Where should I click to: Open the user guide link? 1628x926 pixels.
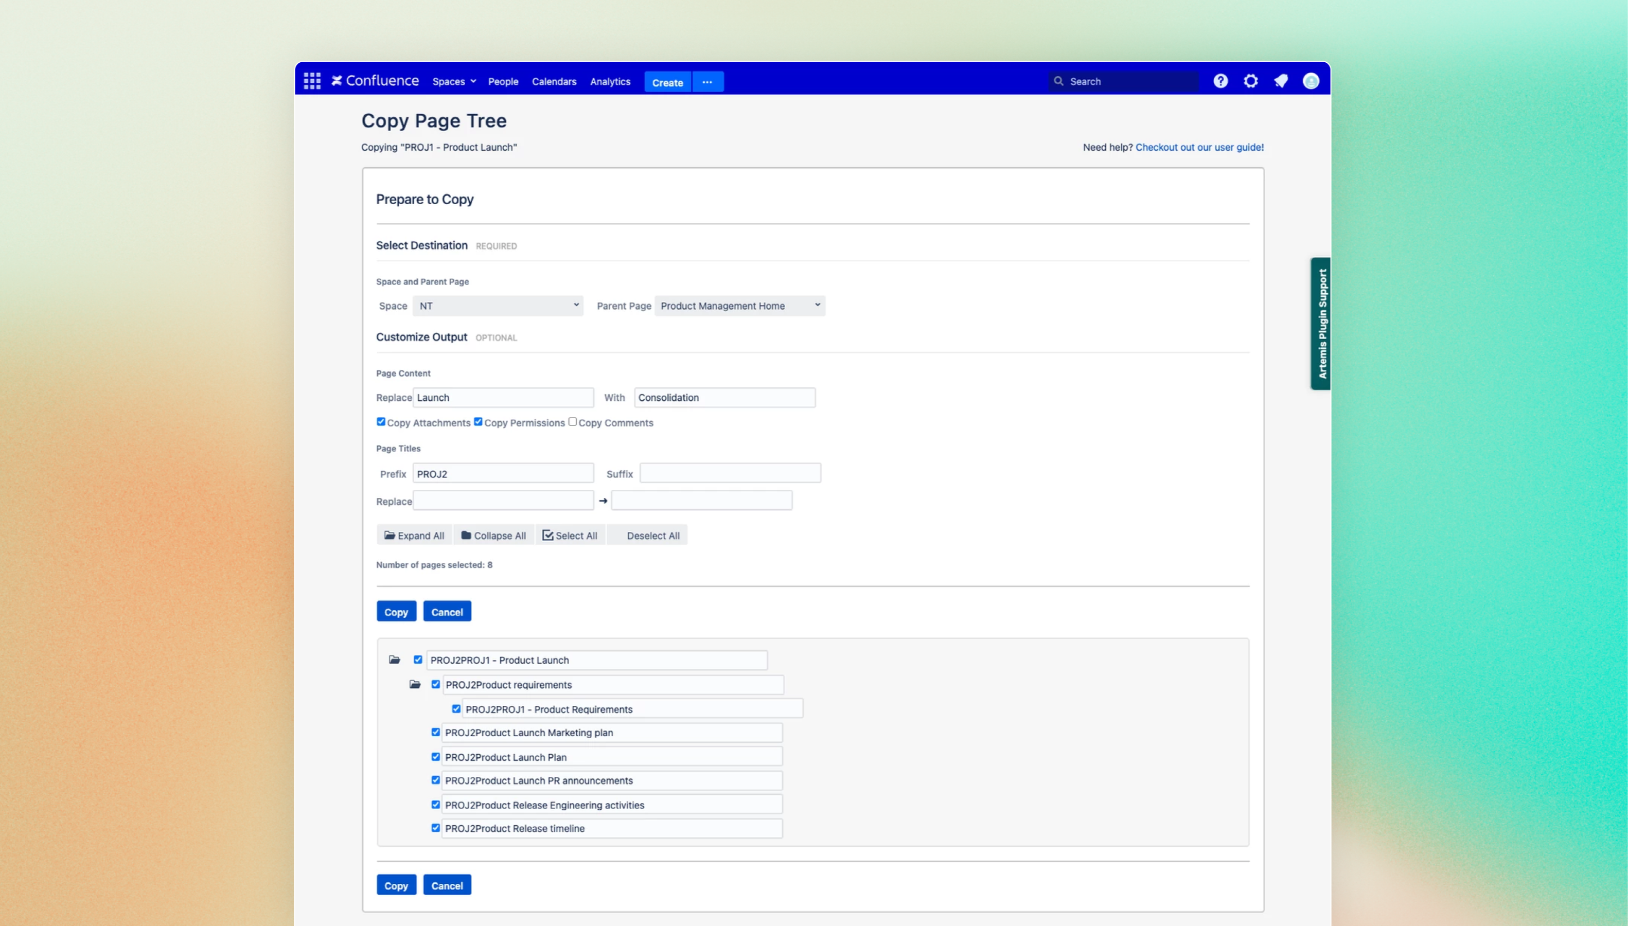tap(1199, 147)
